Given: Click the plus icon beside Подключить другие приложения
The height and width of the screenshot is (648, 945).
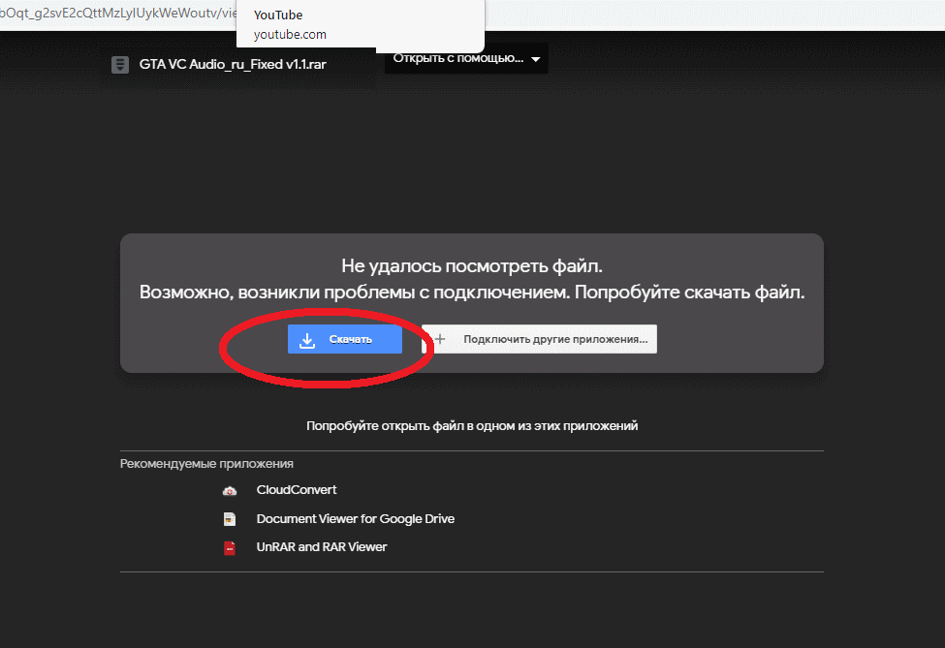Looking at the screenshot, I should tap(440, 339).
